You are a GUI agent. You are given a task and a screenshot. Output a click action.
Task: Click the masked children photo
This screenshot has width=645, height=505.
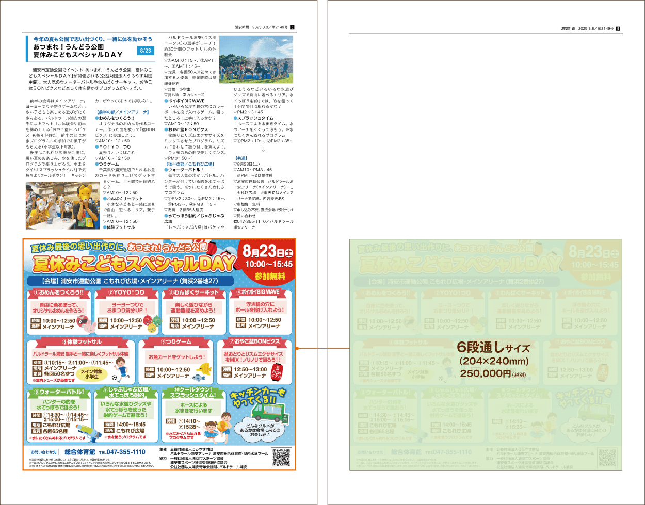(x=55, y=205)
